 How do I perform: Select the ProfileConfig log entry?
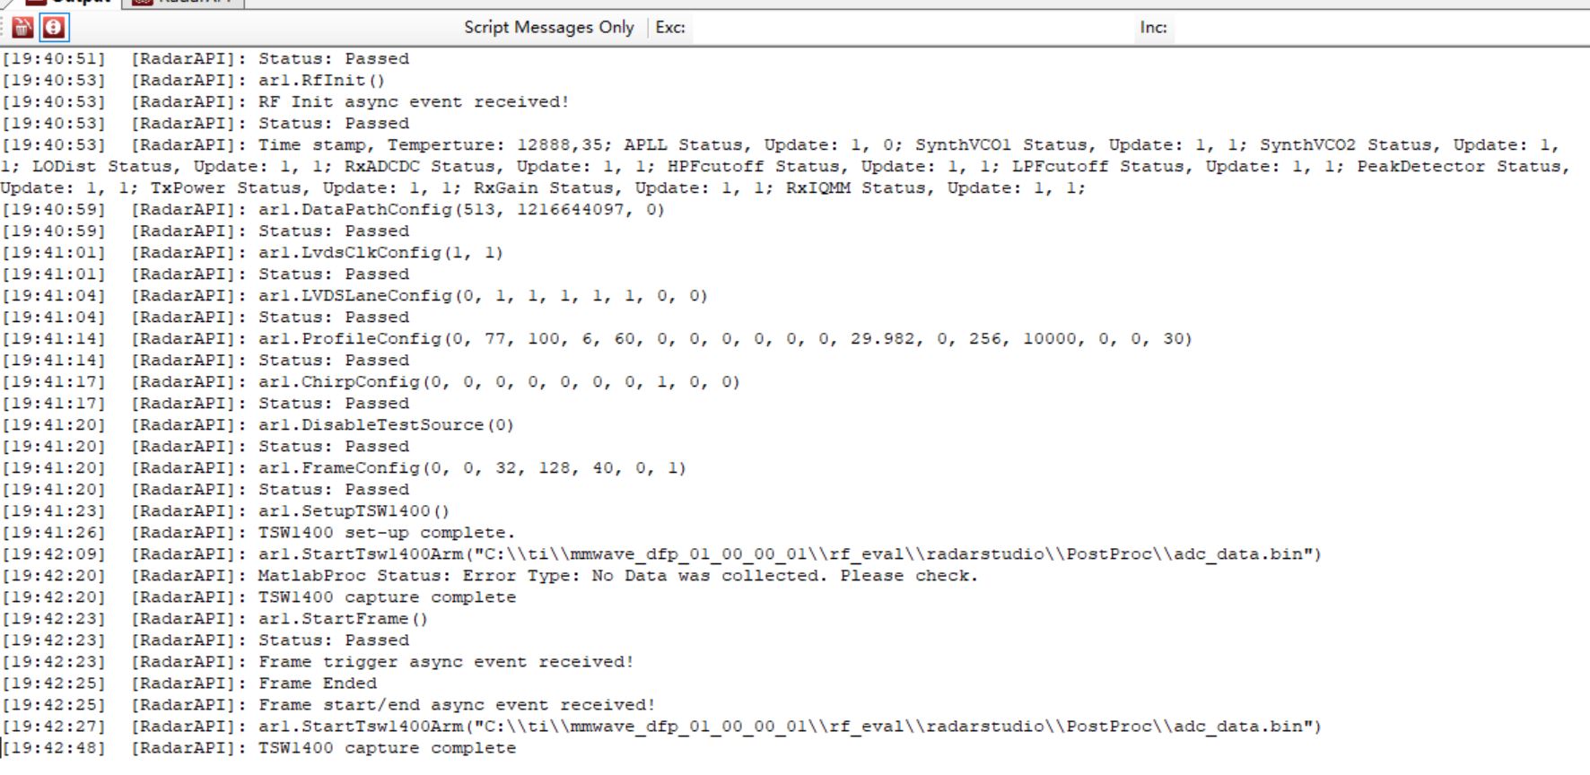tap(597, 339)
